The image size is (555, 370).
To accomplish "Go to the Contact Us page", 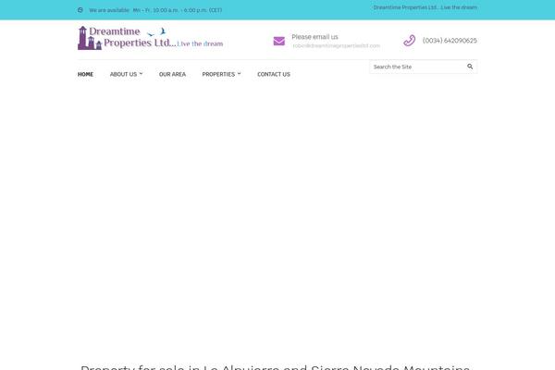I will click(x=274, y=74).
